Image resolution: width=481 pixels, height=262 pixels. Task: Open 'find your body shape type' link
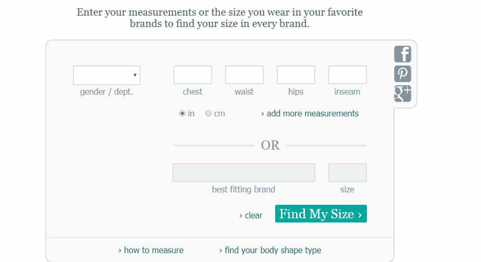270,251
